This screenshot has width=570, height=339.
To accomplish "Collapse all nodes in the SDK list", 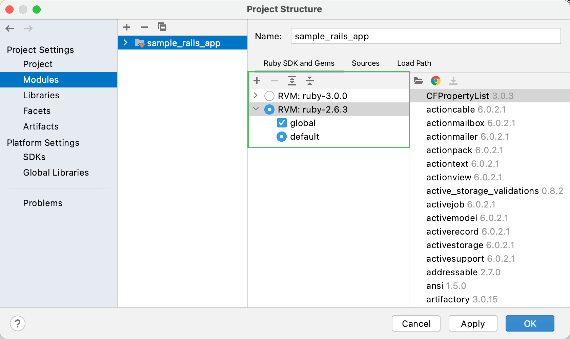I will pos(310,81).
